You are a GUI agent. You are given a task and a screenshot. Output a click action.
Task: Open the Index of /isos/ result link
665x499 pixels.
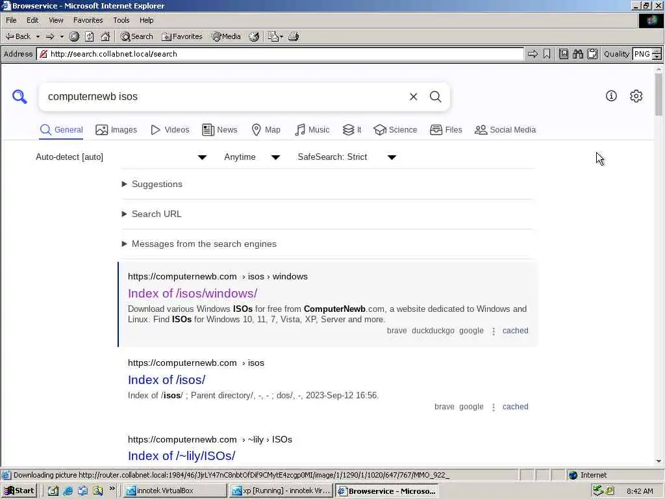coord(167,379)
